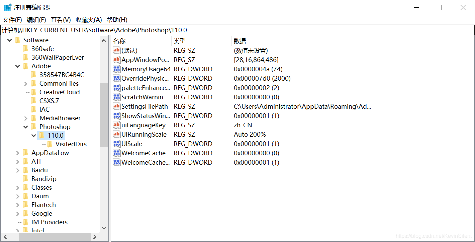Viewport: 475px width, 242px height.
Task: Click the DWORD icon beside ShowStatusWin... value
Action: click(x=116, y=116)
